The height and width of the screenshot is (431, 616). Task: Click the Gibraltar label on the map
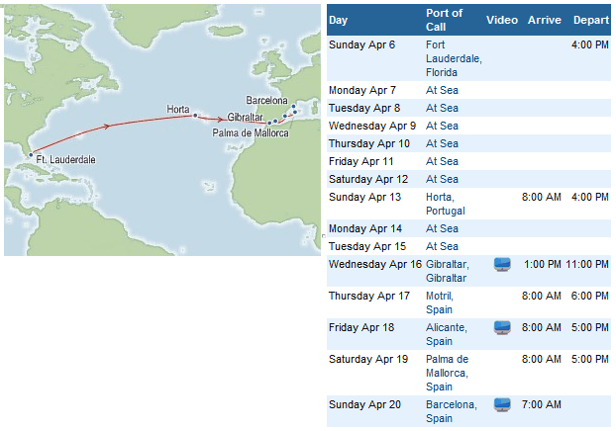tap(244, 118)
